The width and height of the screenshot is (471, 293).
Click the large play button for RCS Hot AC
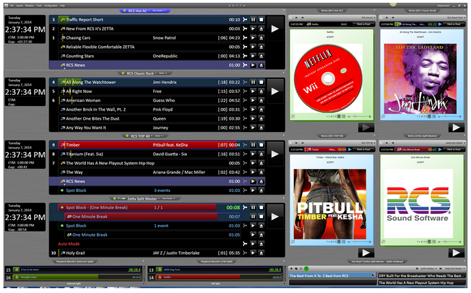[x=275, y=29]
